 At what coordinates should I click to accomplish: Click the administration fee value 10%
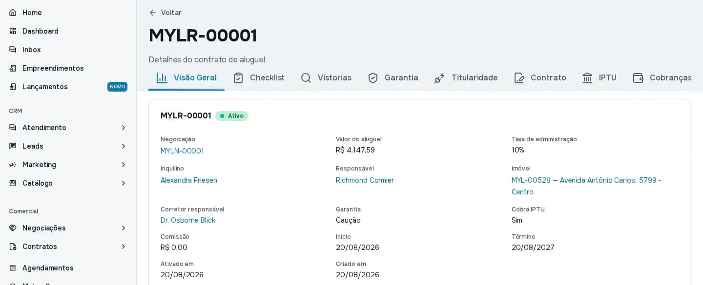(518, 150)
